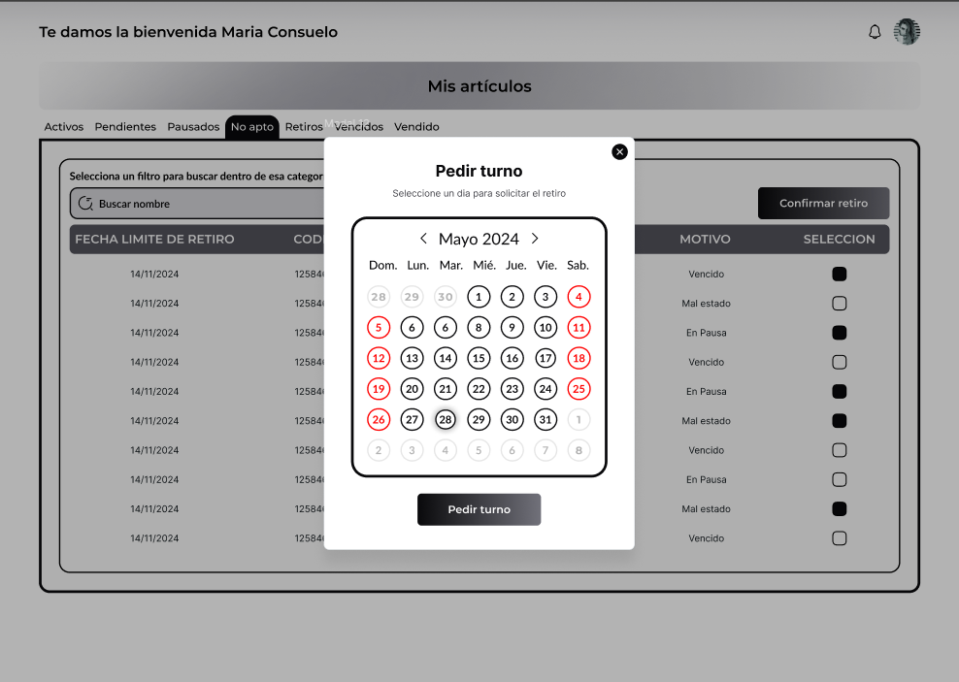Select day 14 in the calendar
959x682 pixels.
pos(446,358)
